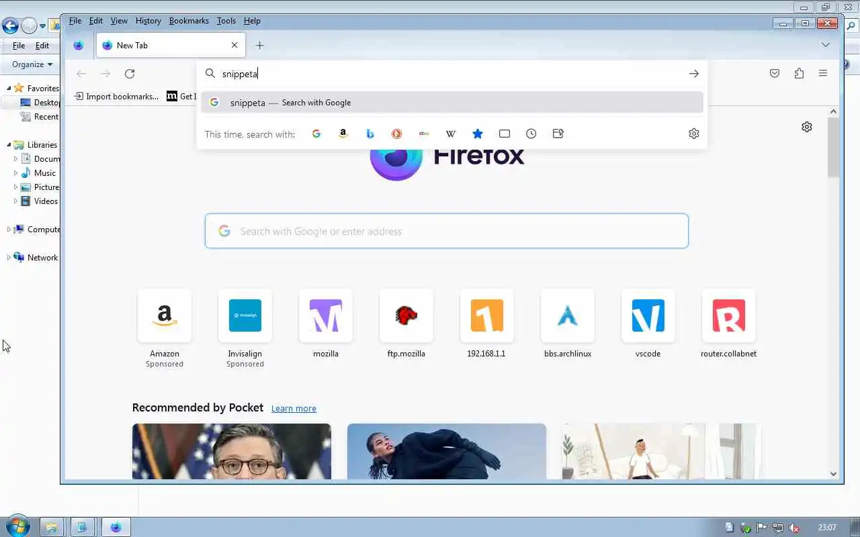This screenshot has height=537, width=860.
Task: Open Firefox Tools menu
Action: tap(226, 21)
